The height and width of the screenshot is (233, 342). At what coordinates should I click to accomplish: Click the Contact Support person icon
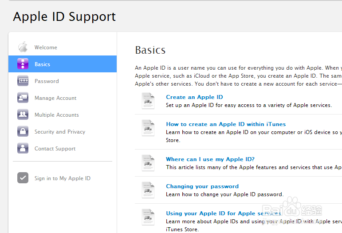[x=23, y=149]
